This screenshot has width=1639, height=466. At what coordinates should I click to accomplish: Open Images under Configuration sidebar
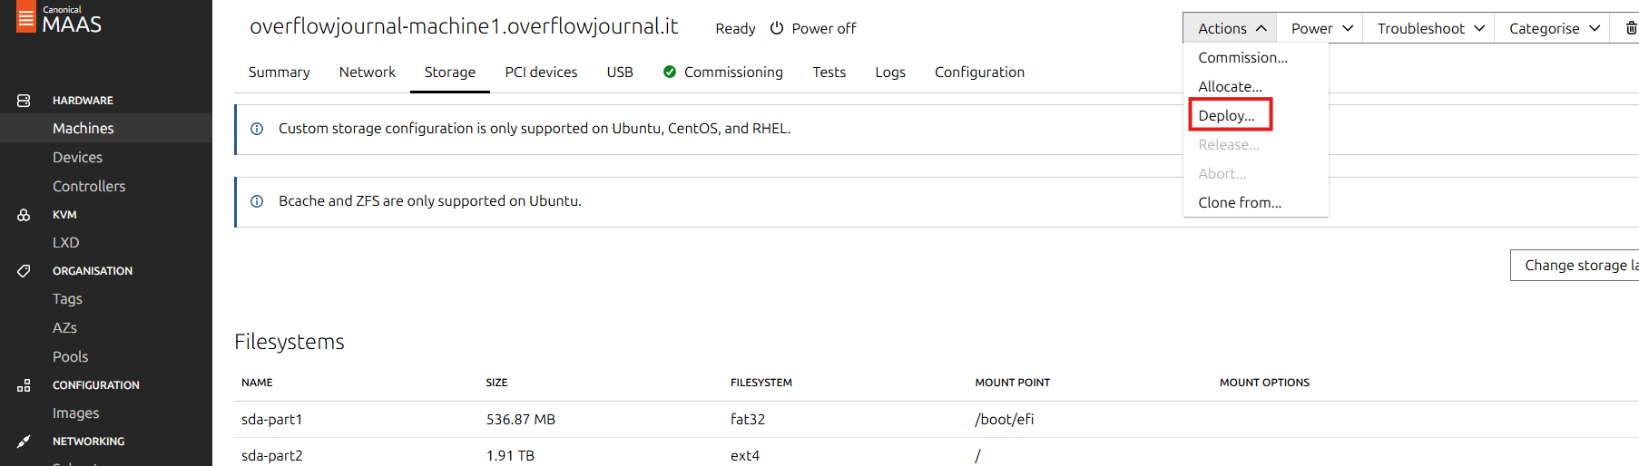(76, 413)
